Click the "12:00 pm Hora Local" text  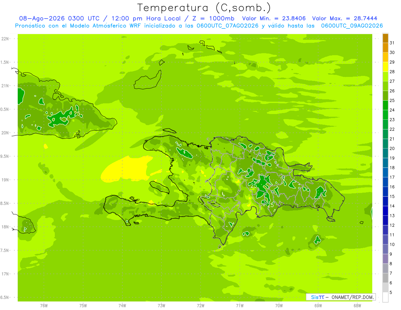(x=148, y=18)
